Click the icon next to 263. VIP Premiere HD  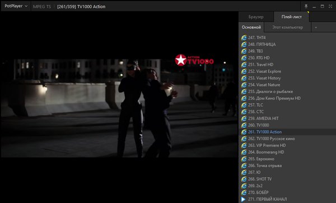(x=244, y=145)
